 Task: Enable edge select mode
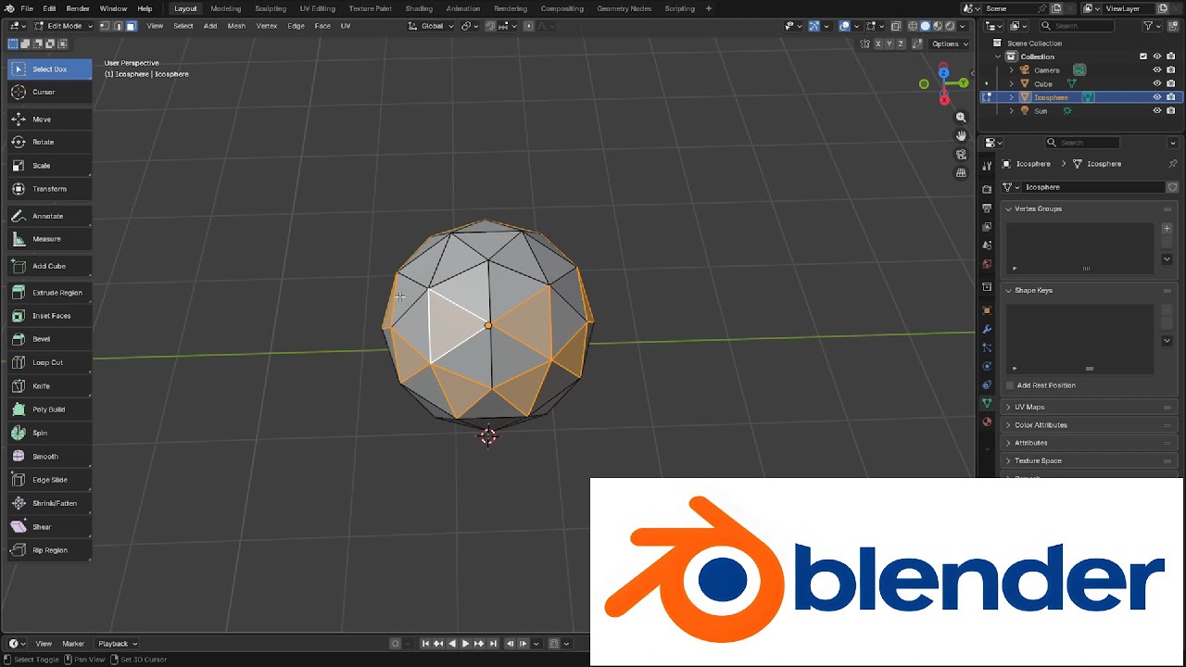pos(119,26)
